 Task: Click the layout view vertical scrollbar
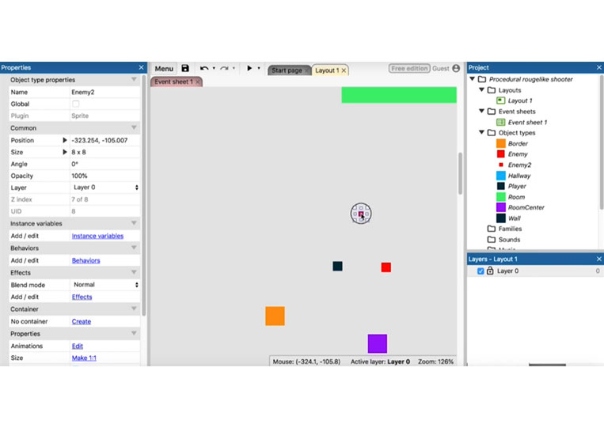click(x=460, y=173)
